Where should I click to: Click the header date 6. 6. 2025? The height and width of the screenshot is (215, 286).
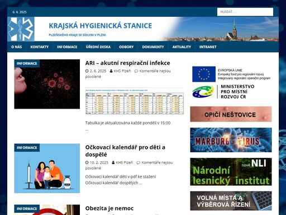[20, 12]
